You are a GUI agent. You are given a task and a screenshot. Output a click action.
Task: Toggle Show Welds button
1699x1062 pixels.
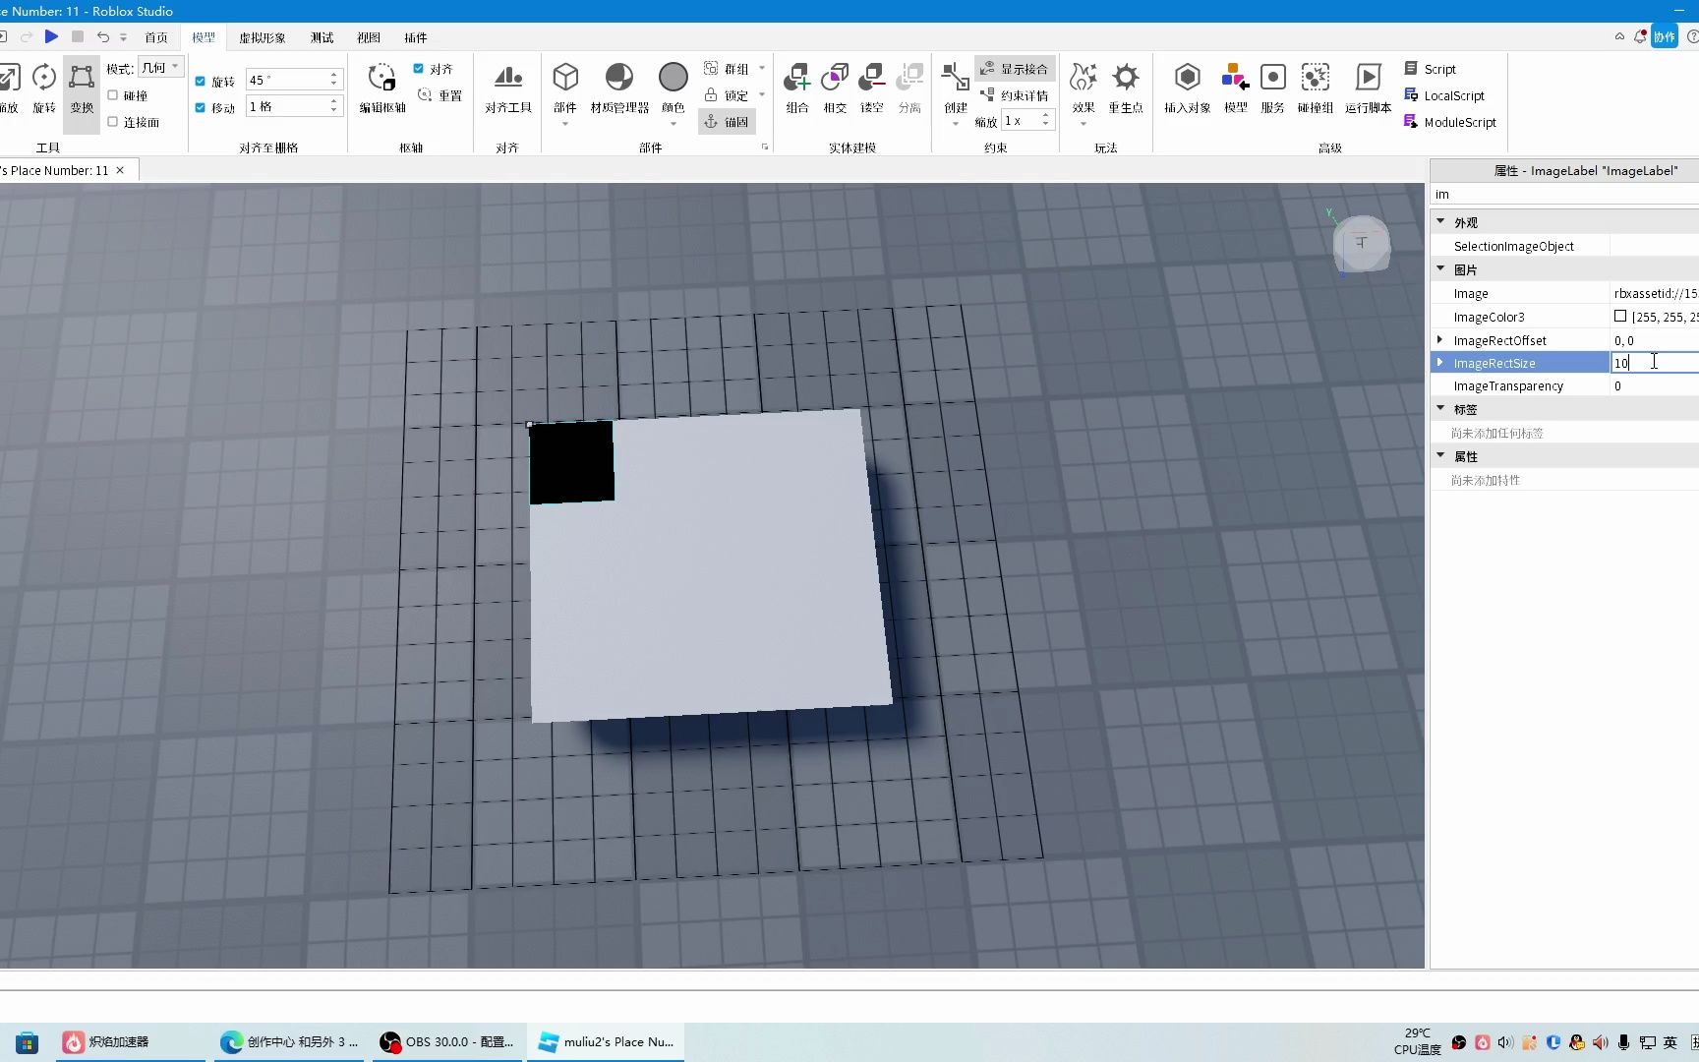pyautogui.click(x=1015, y=69)
